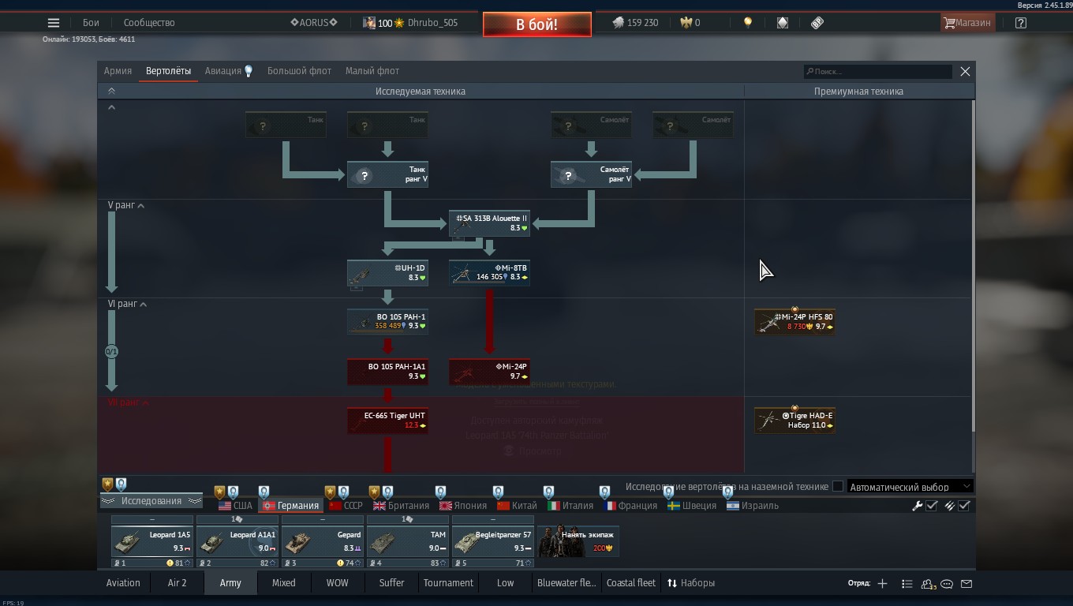This screenshot has height=606, width=1073.
Task: Open the hamburger main menu
Action: [54, 23]
